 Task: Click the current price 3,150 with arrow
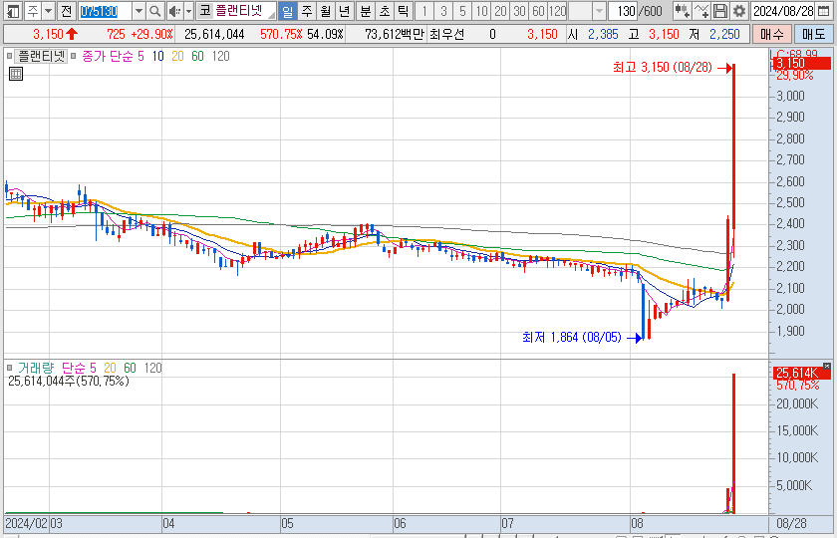tap(55, 35)
